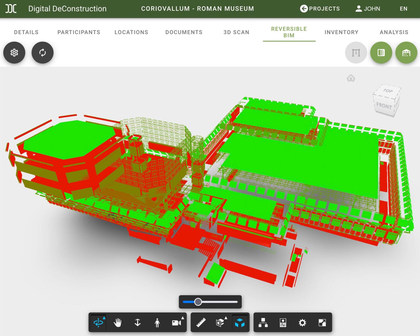Adjust the playback slider above the toolbar
Image resolution: width=420 pixels, height=336 pixels.
[x=198, y=302]
